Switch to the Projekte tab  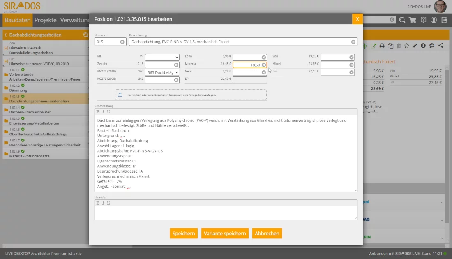pos(45,20)
